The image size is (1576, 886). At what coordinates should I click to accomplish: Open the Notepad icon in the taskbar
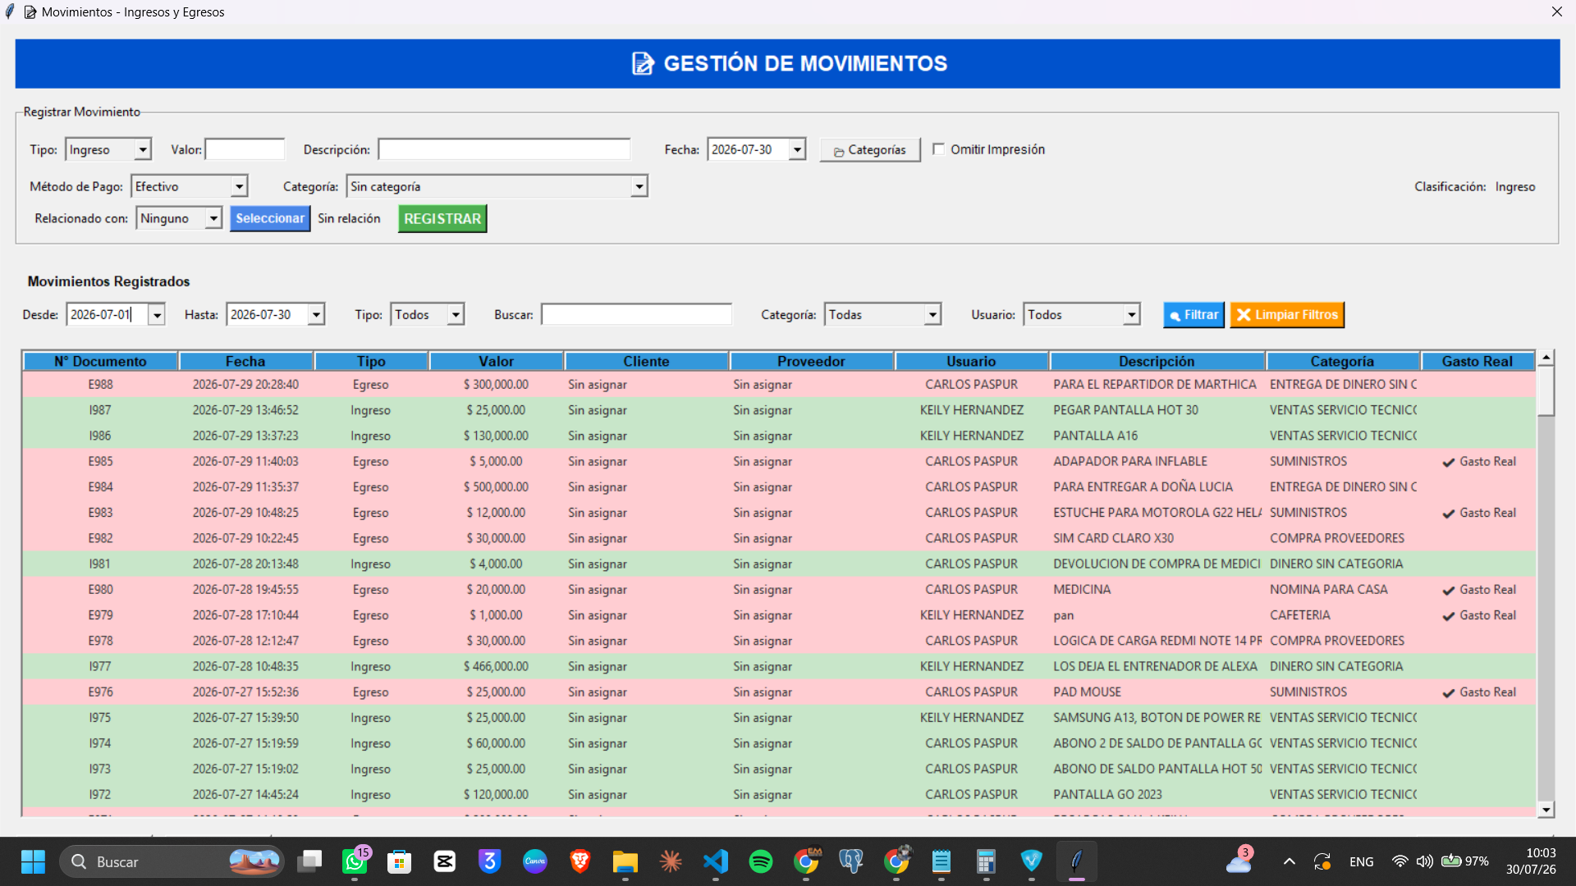pyautogui.click(x=941, y=861)
